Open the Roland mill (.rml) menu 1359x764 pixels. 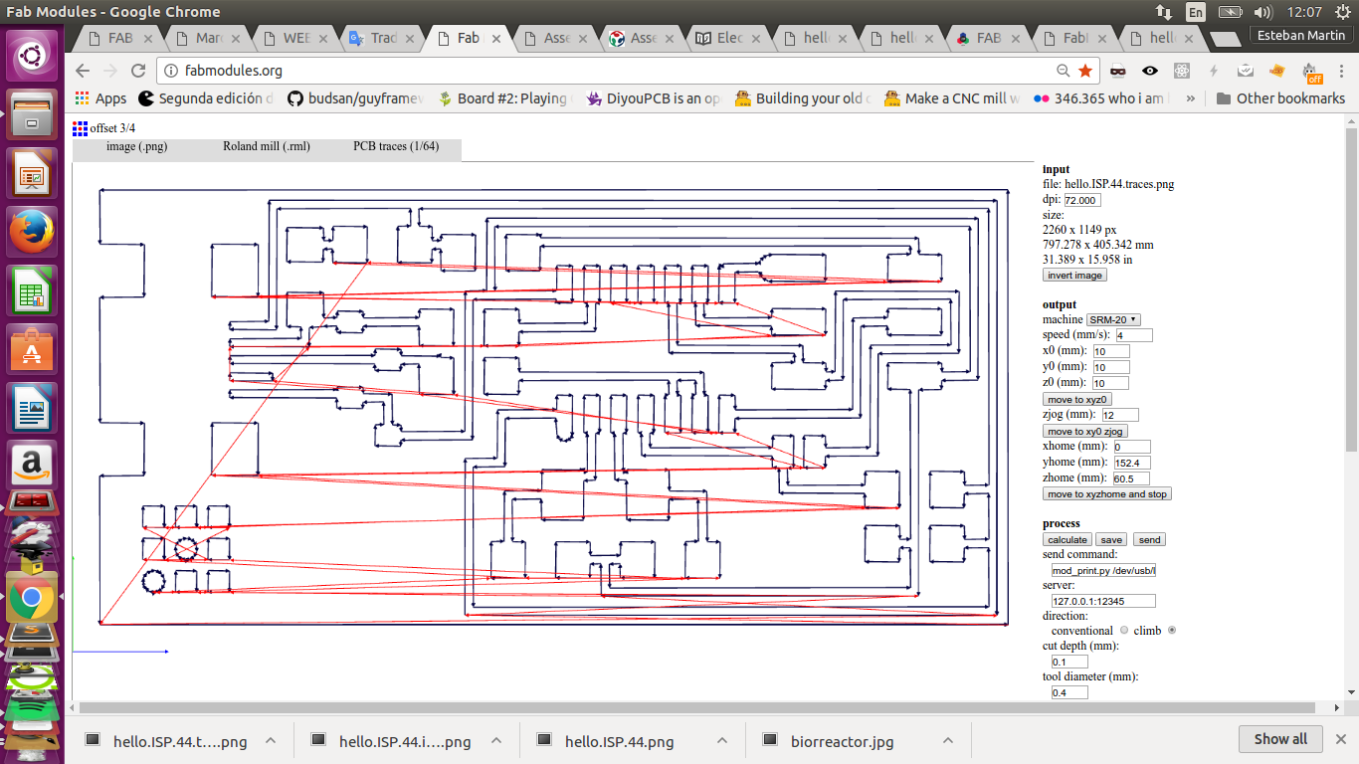click(267, 146)
